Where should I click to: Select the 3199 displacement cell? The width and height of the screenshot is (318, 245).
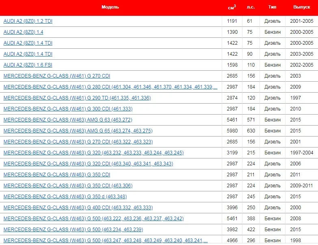[232, 152]
